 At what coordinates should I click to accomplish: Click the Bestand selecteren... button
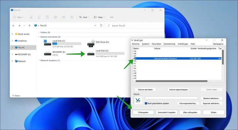pyautogui.click(x=212, y=98)
